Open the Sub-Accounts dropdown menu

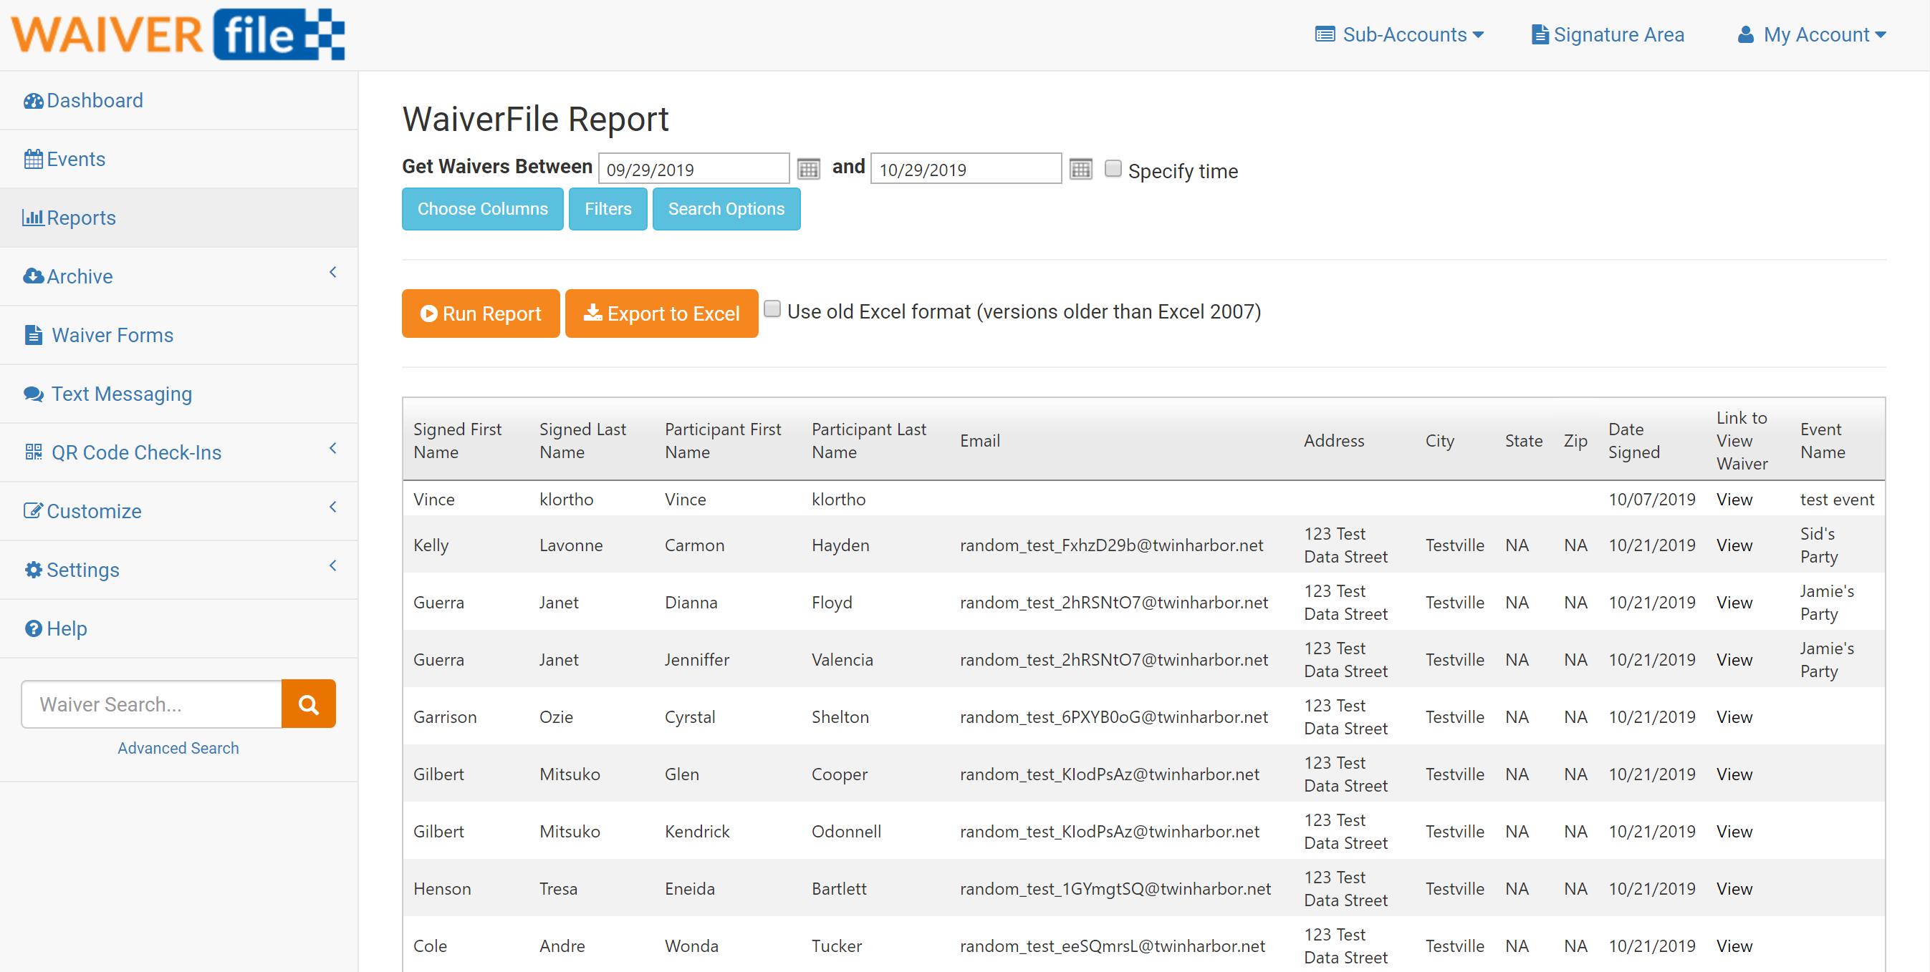[x=1399, y=35]
